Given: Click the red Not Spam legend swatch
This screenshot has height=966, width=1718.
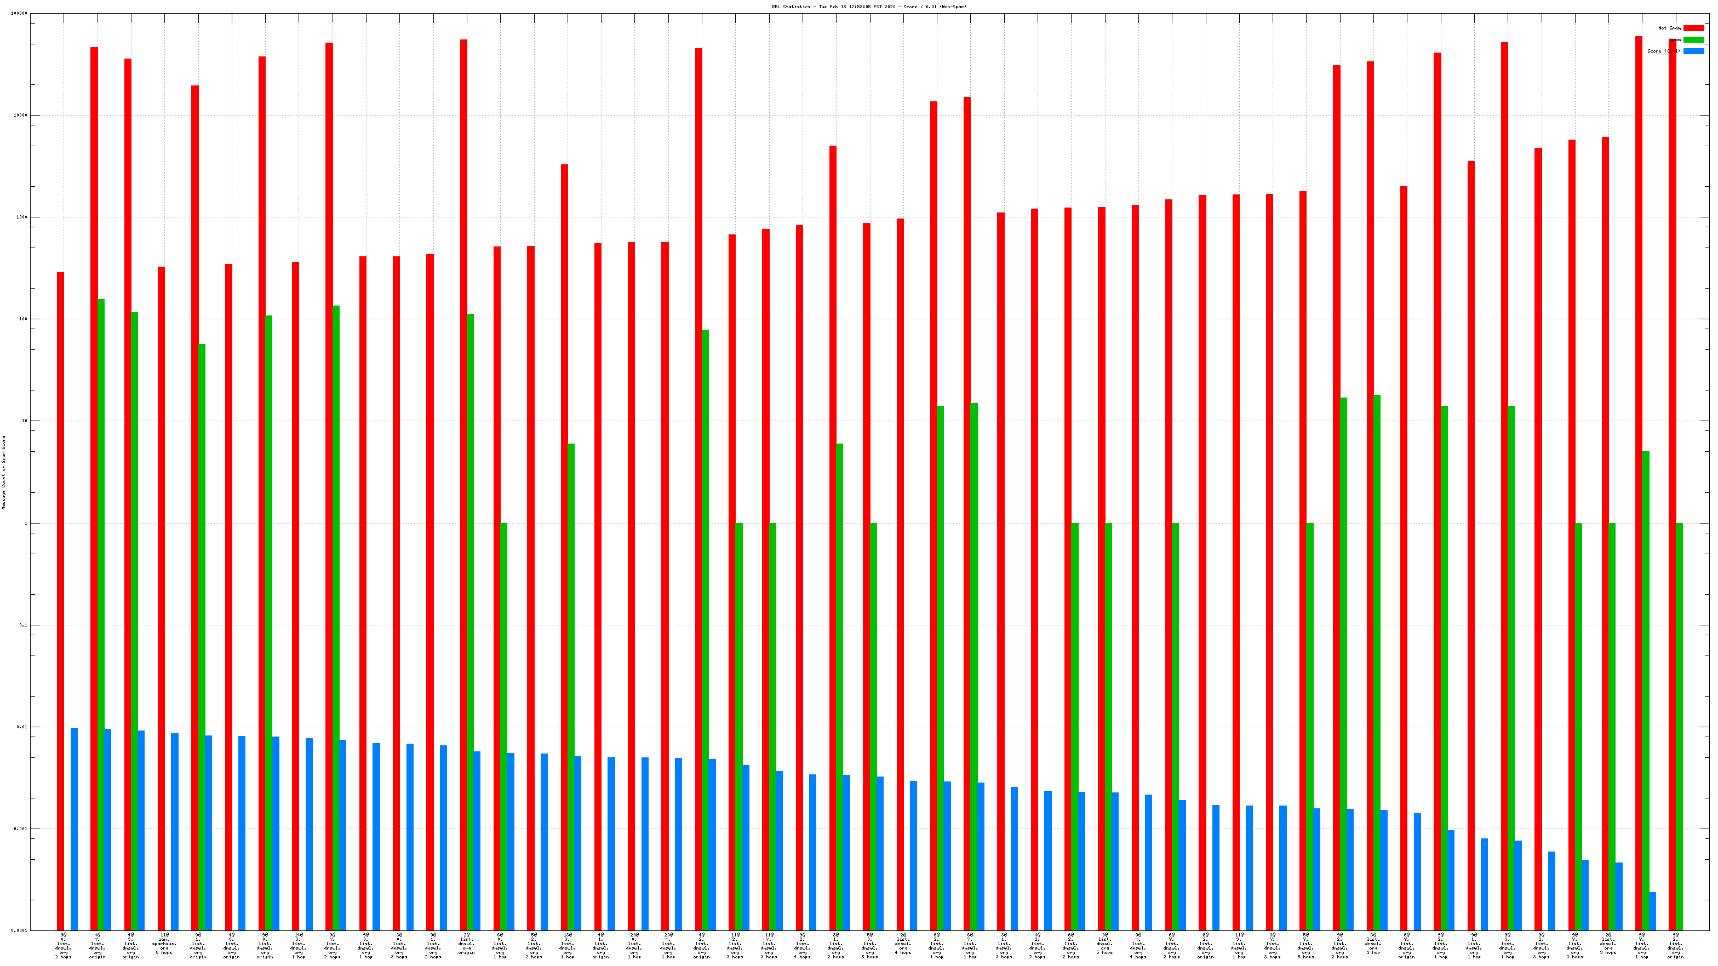Looking at the screenshot, I should click(x=1693, y=28).
